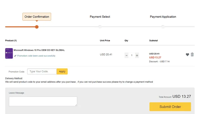Click the Payment Select progress dot
Image resolution: width=202 pixels, height=114 pixels.
click(100, 27)
